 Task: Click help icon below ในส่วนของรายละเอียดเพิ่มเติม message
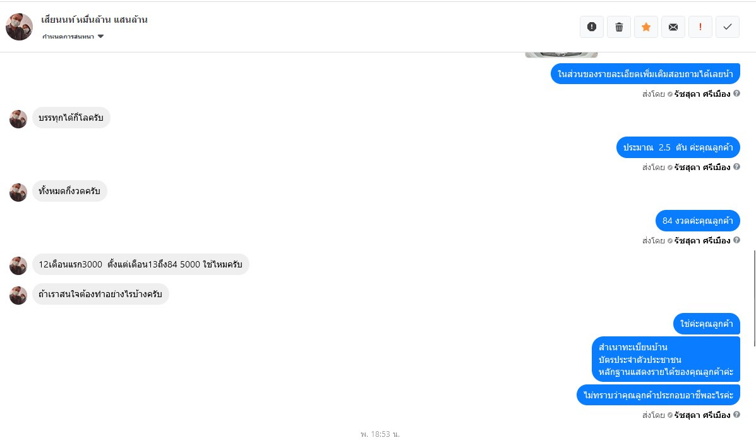click(x=736, y=93)
